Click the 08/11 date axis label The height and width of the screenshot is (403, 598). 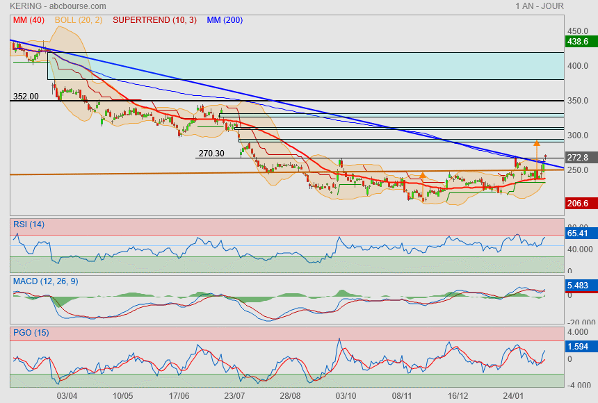pyautogui.click(x=402, y=395)
